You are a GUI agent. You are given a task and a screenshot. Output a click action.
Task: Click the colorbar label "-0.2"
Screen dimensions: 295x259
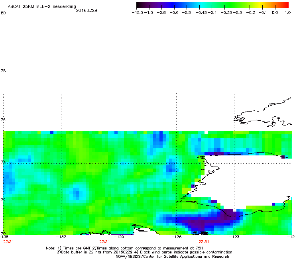[x=251, y=13]
